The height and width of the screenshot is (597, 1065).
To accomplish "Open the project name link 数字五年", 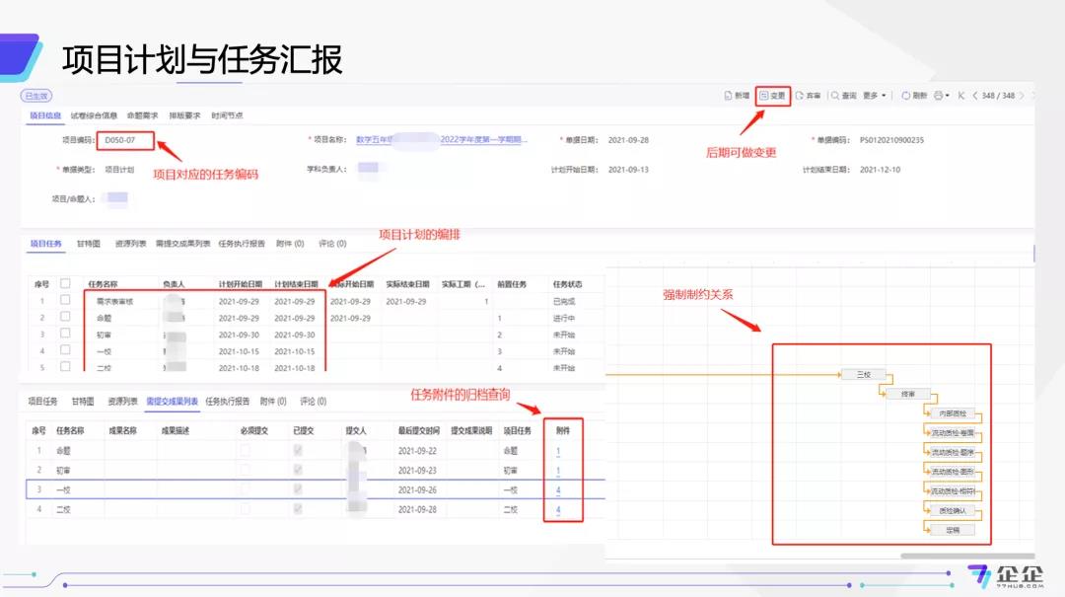I will pos(442,140).
